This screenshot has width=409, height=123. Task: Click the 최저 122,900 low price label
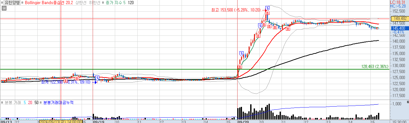[x=66, y=82]
